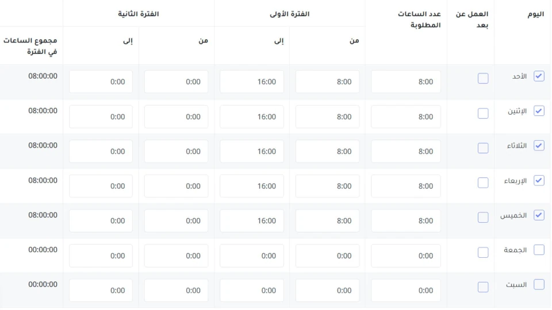Screen dimensions: 552x310
Task: Toggle remote work checkbox for السبت
Action: click(483, 287)
